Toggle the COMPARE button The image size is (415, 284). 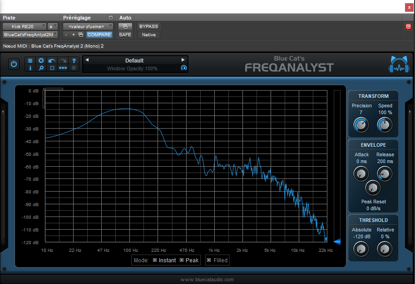99,34
